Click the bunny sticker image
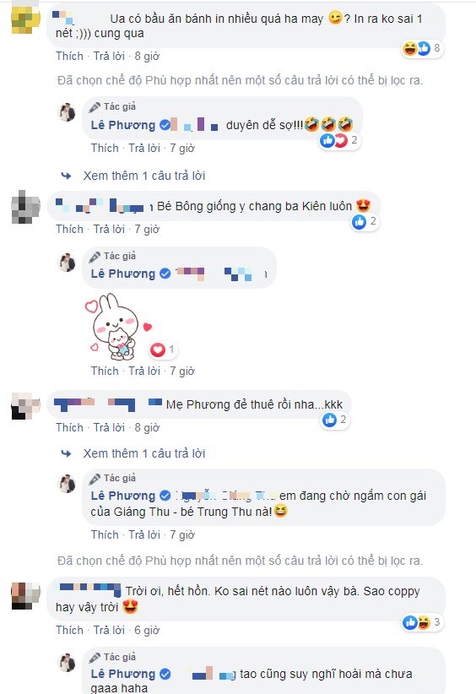The width and height of the screenshot is (476, 694). 117,327
